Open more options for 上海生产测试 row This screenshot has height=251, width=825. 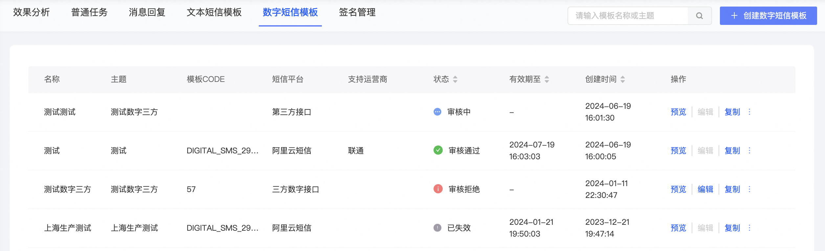tap(749, 228)
